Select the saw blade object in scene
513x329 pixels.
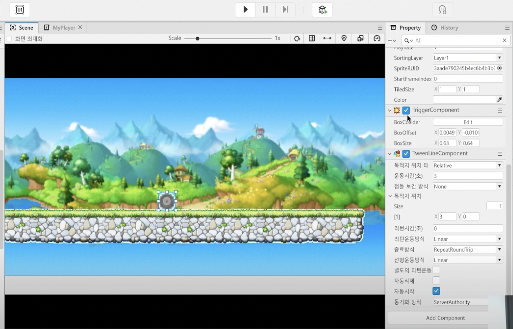pyautogui.click(x=167, y=201)
